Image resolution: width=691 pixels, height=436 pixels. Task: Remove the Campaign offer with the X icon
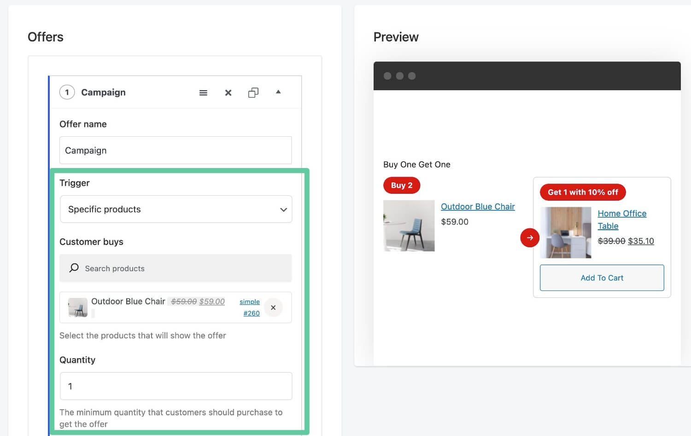pyautogui.click(x=228, y=93)
